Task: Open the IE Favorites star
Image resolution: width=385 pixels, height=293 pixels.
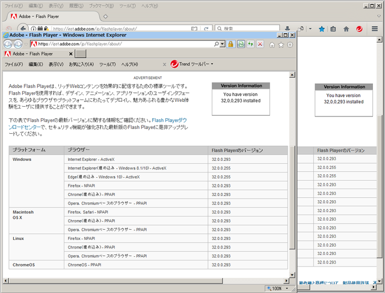Action: tap(281, 45)
